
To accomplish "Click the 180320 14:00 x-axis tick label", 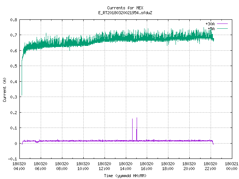I will [125, 166].
